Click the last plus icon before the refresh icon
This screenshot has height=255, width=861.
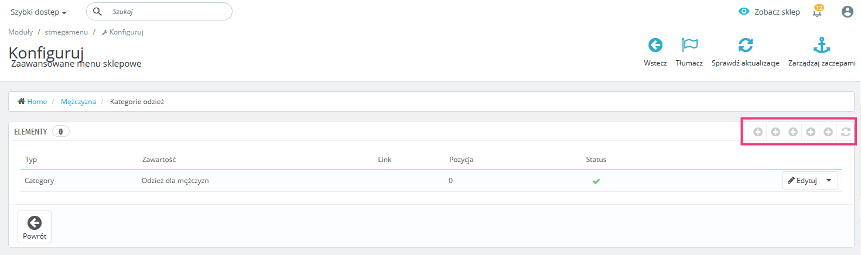click(x=828, y=132)
